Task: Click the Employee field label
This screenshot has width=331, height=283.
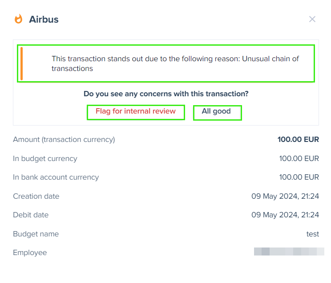Action: click(30, 252)
